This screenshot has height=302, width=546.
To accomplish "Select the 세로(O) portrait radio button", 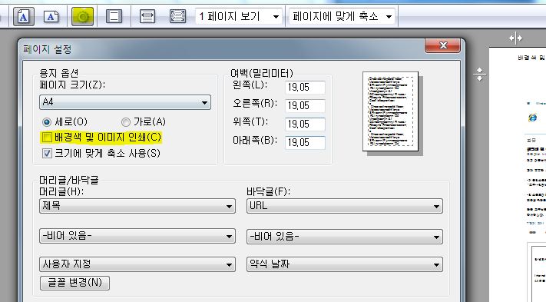I will 47,122.
